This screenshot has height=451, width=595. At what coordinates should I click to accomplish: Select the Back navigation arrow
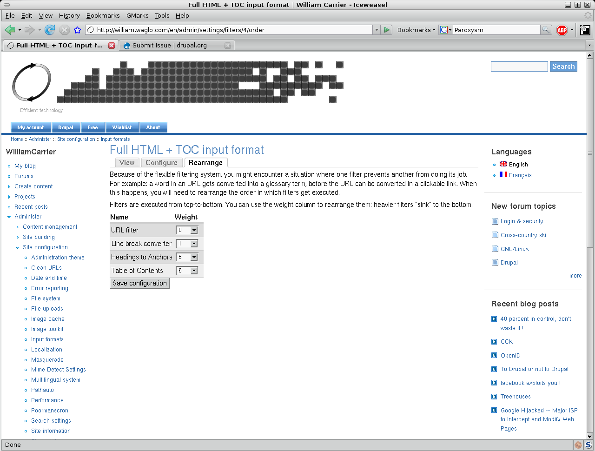click(x=9, y=30)
